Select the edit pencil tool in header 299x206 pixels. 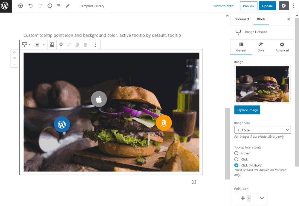68,6
